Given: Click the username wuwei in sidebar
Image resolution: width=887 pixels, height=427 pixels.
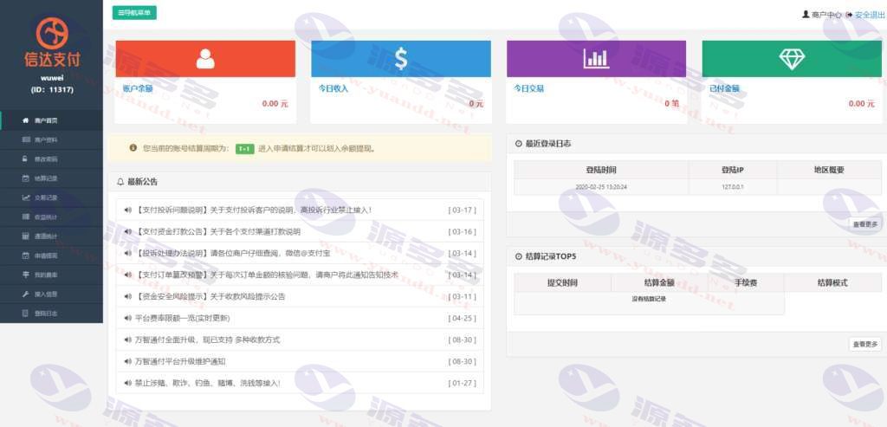Looking at the screenshot, I should coord(52,79).
